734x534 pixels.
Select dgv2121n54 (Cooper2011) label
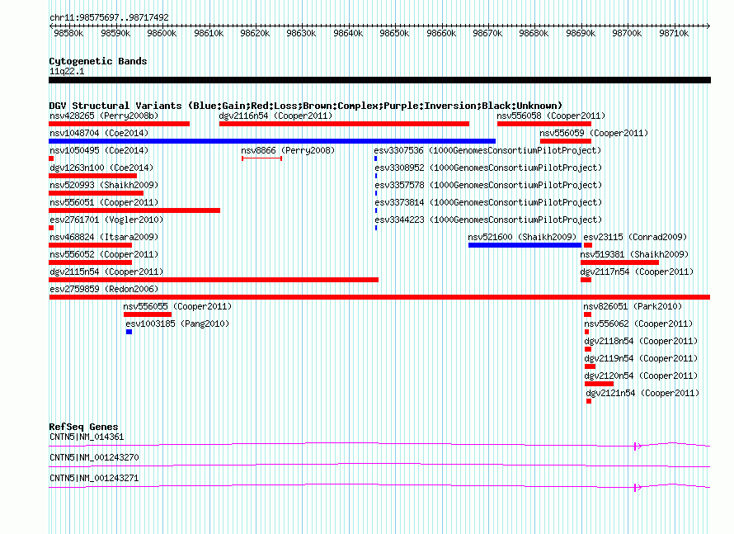point(642,393)
